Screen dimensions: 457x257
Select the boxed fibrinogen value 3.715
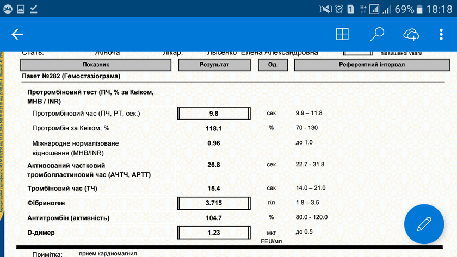214,203
